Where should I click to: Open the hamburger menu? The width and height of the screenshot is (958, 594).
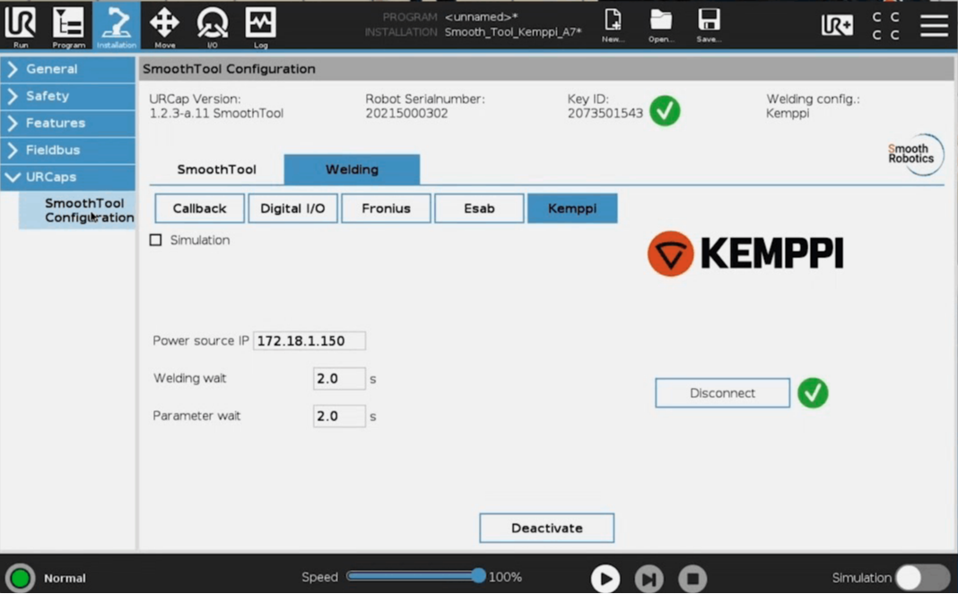[934, 25]
